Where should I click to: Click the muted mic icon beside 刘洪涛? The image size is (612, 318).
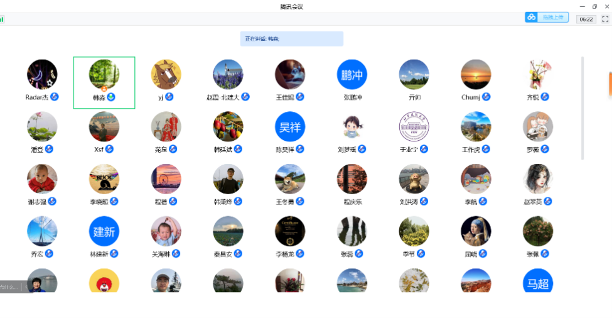(x=424, y=201)
